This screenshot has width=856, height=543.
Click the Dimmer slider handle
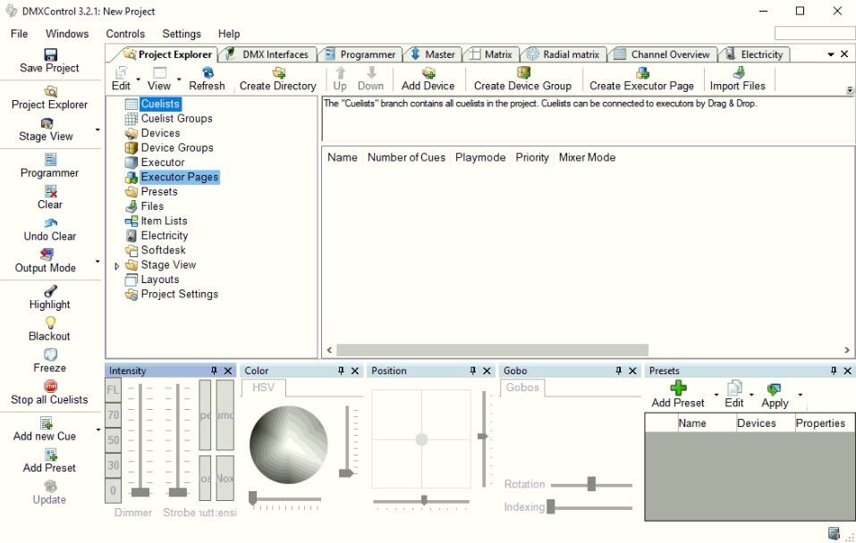click(x=140, y=492)
